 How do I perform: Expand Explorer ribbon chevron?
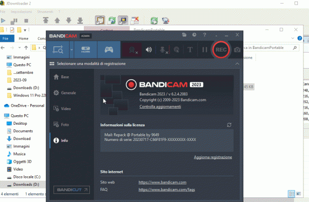293,38
